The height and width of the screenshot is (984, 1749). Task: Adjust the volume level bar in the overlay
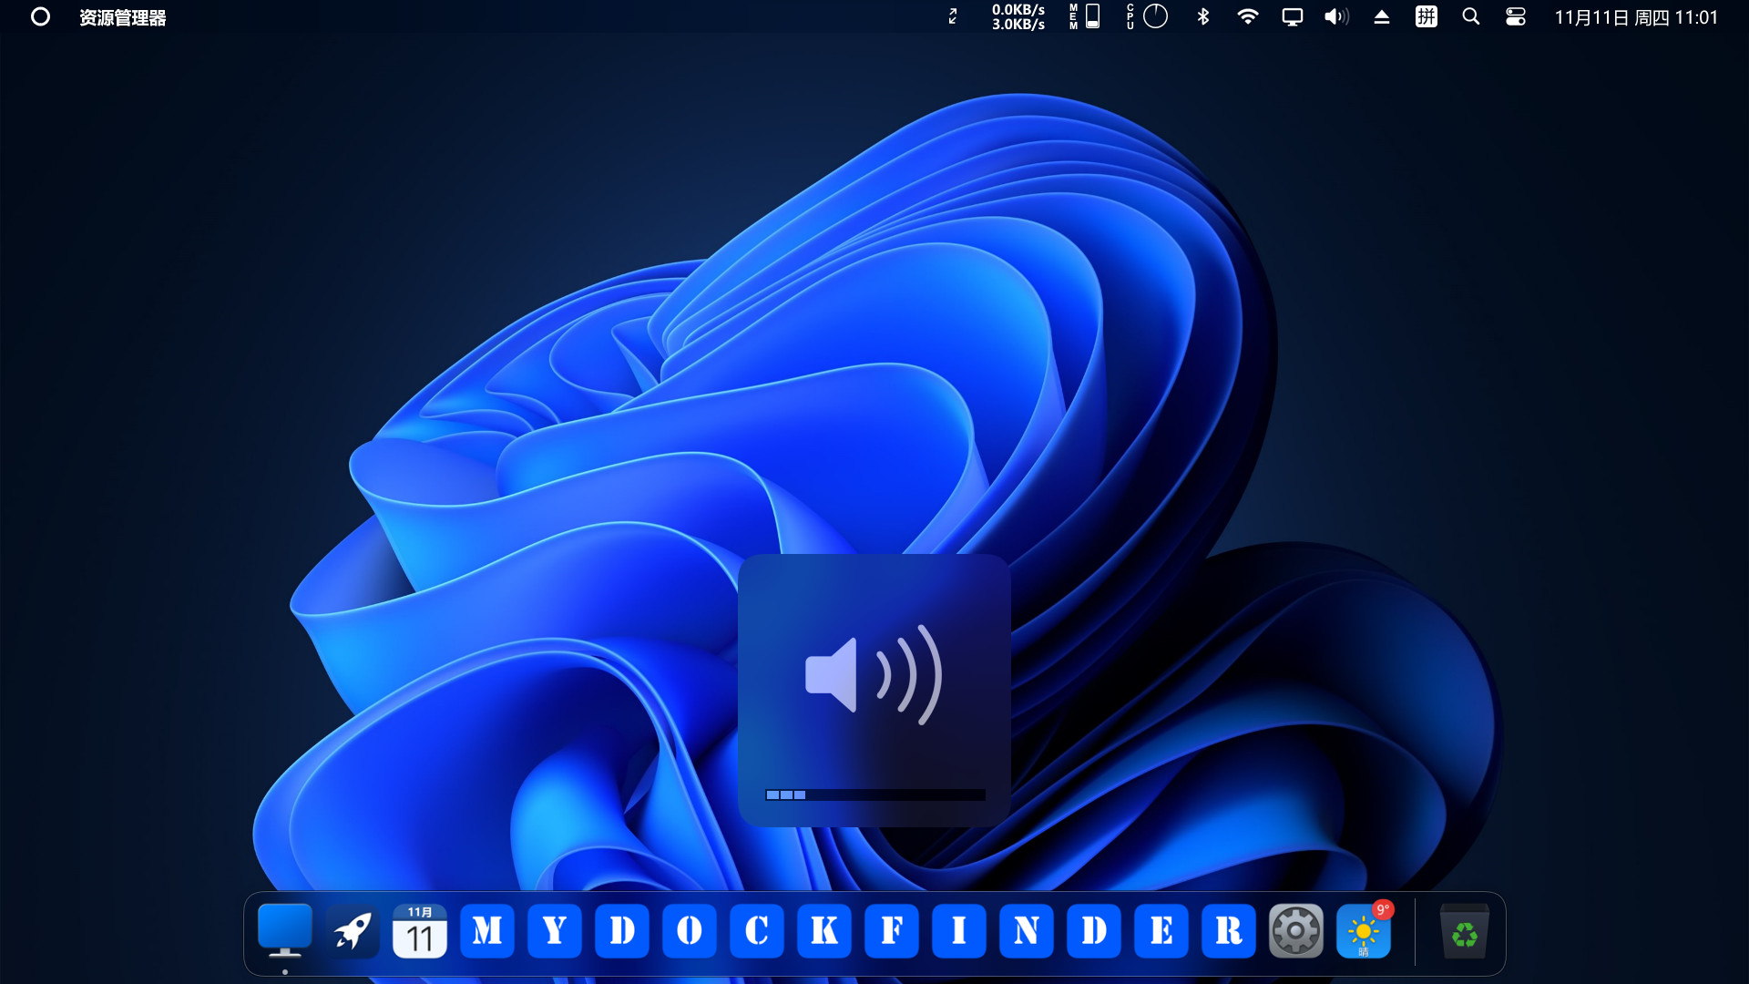(874, 794)
